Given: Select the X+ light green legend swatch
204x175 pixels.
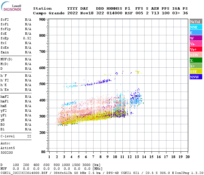Looking at the screenshot, I should pyautogui.click(x=196, y=66).
